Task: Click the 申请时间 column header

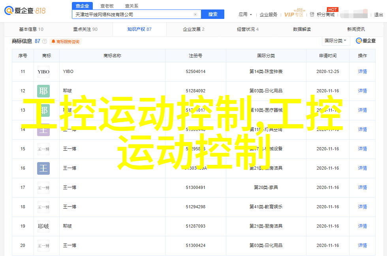Action: [328, 56]
